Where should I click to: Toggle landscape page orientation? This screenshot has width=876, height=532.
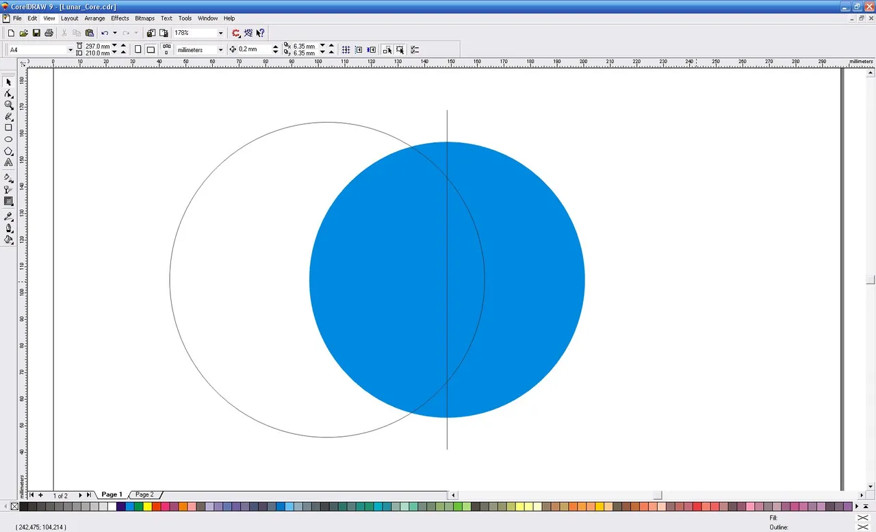tap(151, 50)
